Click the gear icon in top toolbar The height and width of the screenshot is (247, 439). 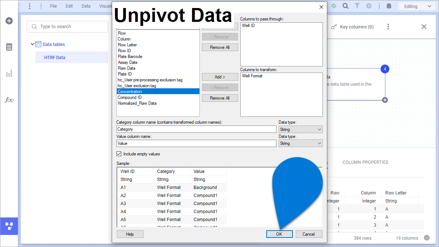pyautogui.click(x=369, y=6)
